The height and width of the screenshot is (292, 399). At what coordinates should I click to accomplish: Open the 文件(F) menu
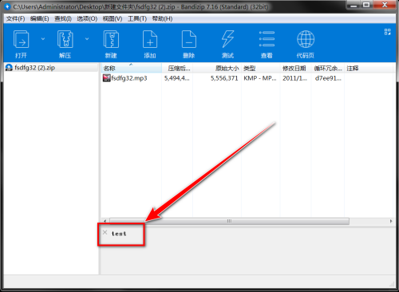[15, 18]
